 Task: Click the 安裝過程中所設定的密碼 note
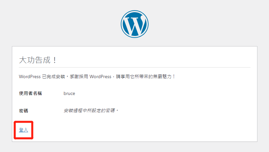pyautogui.click(x=91, y=111)
